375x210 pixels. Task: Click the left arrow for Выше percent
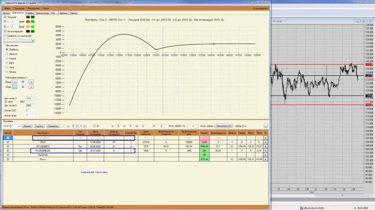(x=15, y=82)
